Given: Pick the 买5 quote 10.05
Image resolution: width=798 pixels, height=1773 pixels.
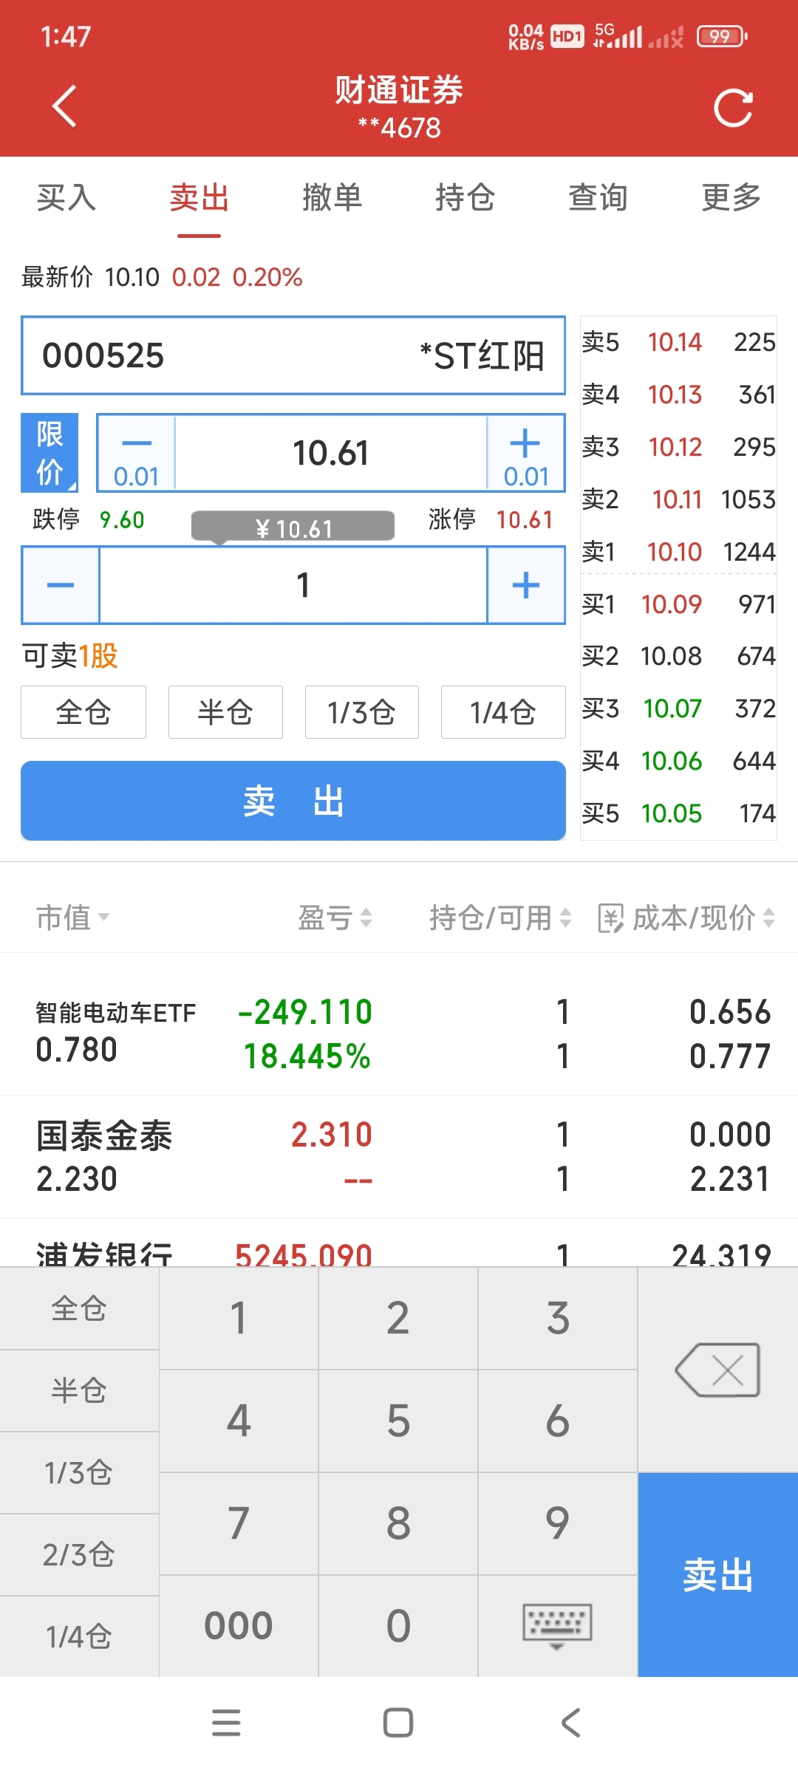Looking at the screenshot, I should click(x=678, y=813).
